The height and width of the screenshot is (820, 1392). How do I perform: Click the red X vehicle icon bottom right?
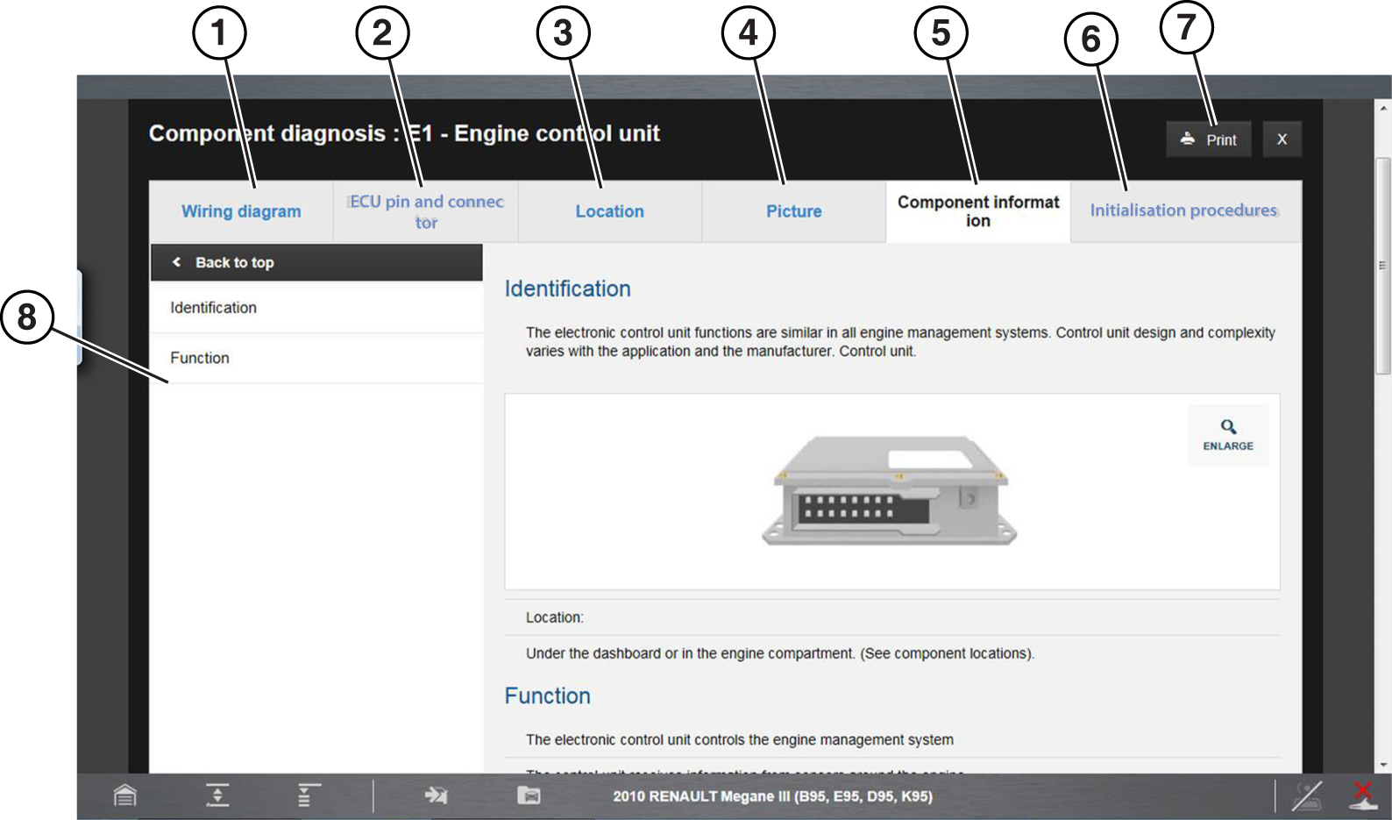click(1362, 795)
